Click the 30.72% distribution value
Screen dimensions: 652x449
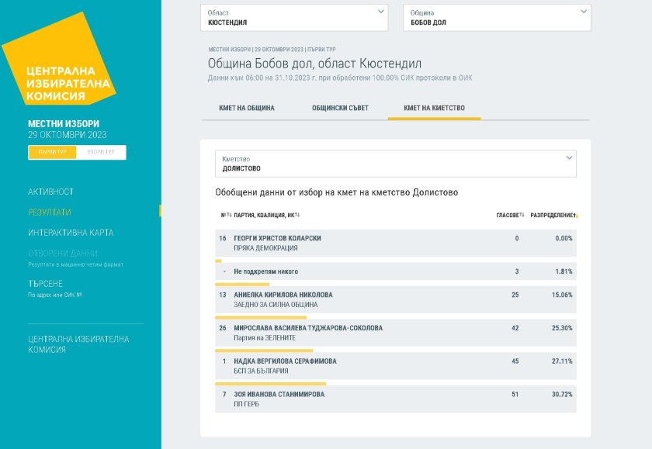click(562, 394)
